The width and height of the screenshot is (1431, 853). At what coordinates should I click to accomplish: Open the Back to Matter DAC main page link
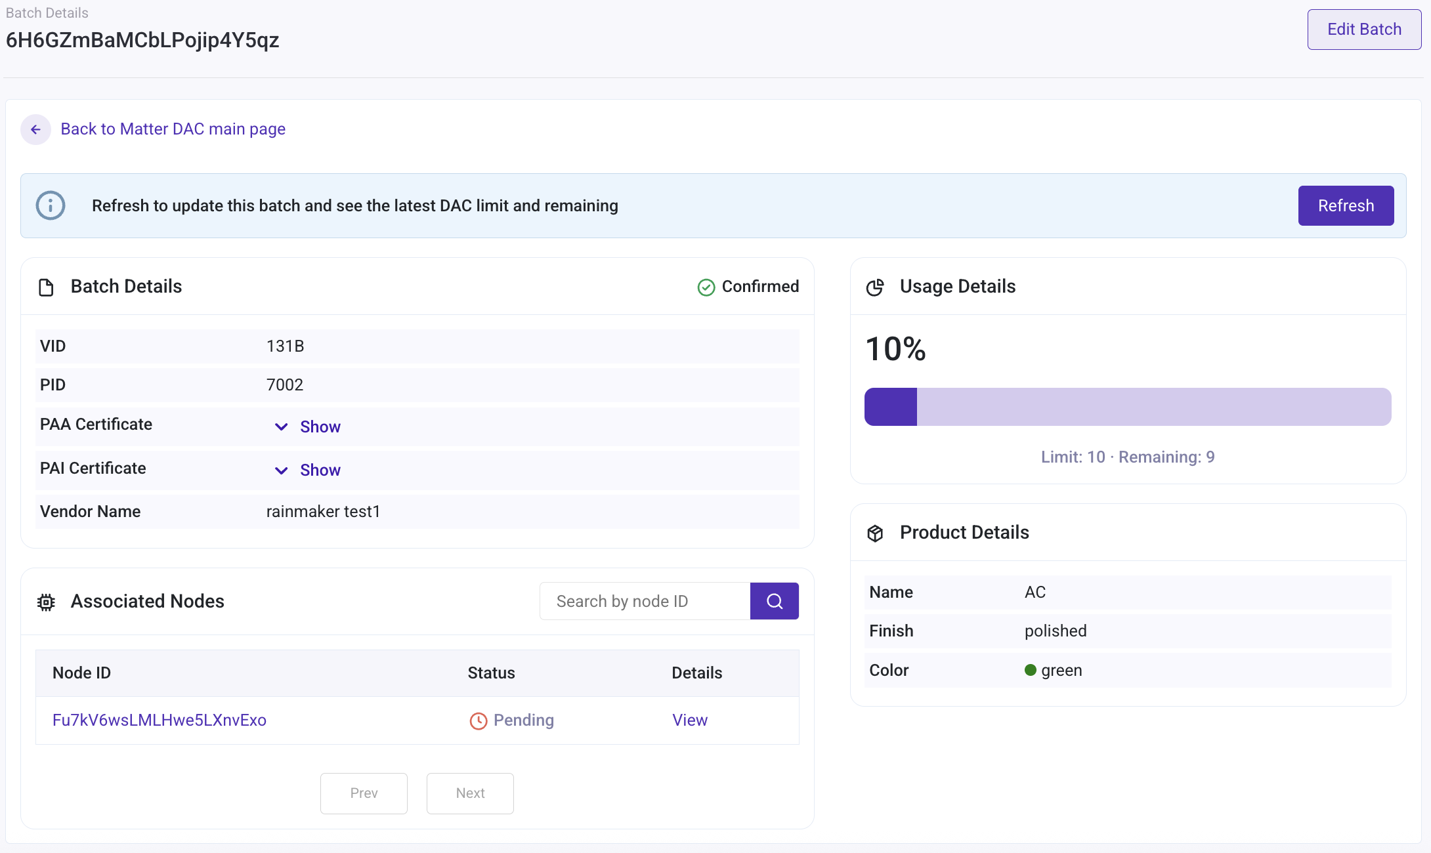click(173, 129)
